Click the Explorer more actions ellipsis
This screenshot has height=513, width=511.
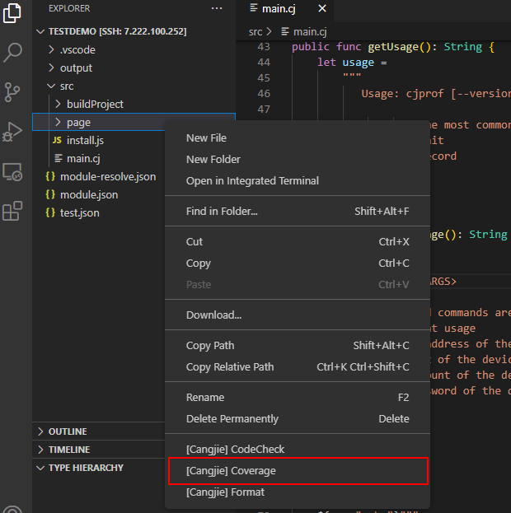(217, 8)
